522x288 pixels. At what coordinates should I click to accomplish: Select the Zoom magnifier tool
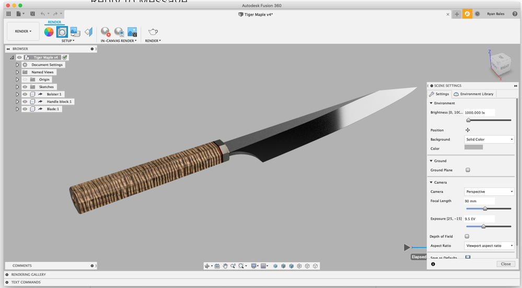click(x=233, y=266)
